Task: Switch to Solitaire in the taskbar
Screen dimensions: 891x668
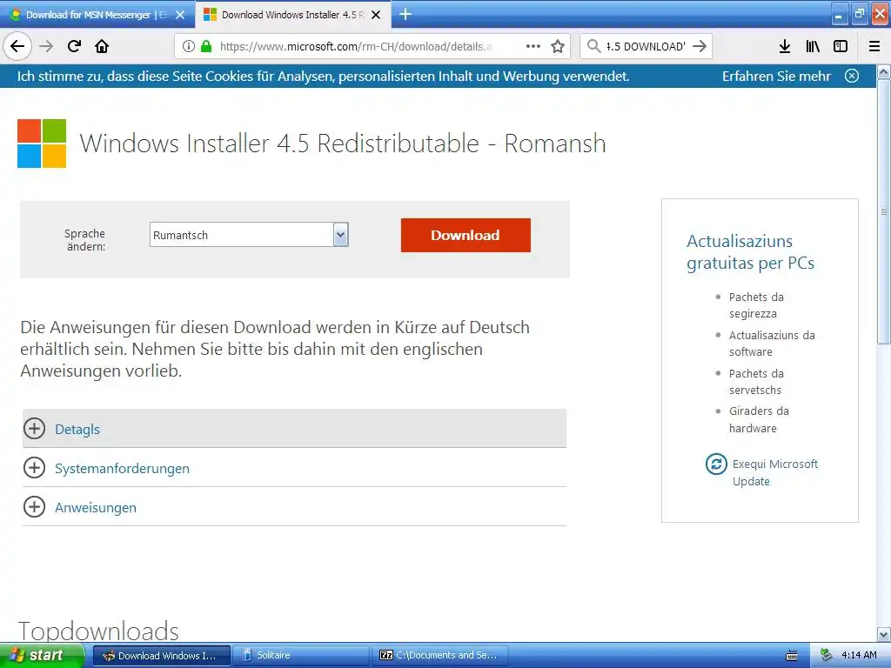Action: (301, 656)
